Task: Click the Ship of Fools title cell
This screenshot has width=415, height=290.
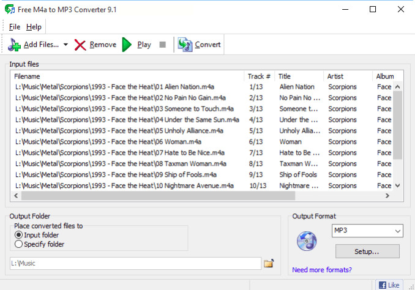Action: (298, 174)
